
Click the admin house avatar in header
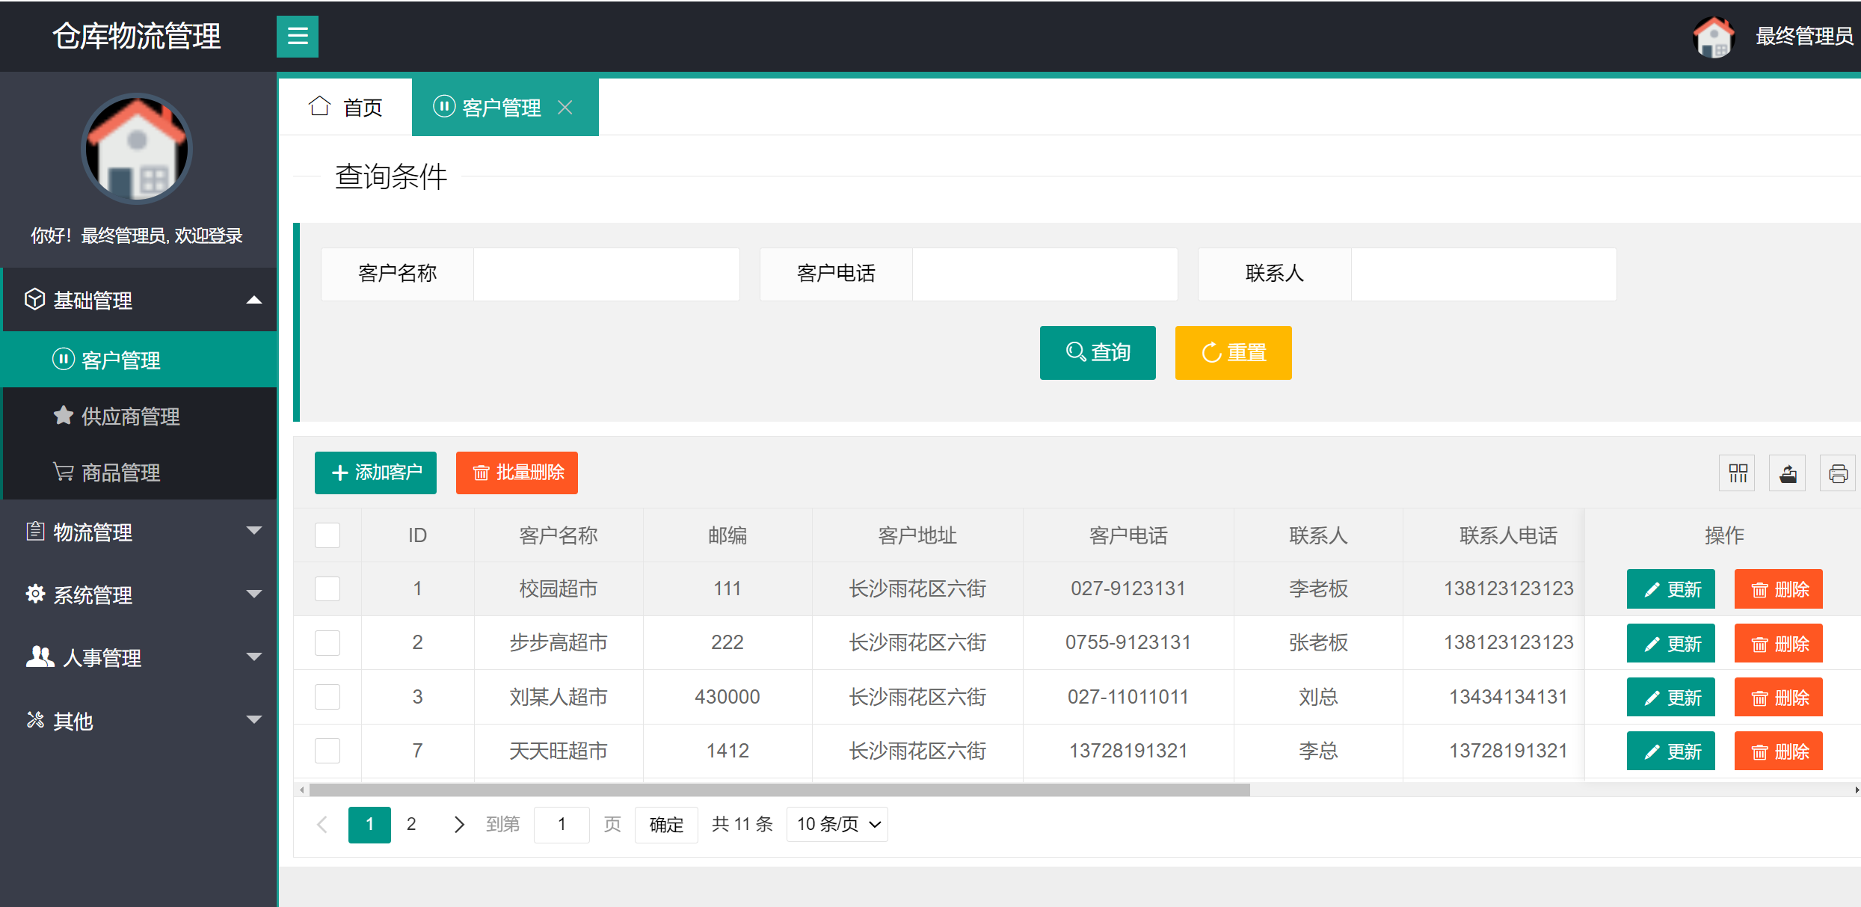pyautogui.click(x=1714, y=37)
